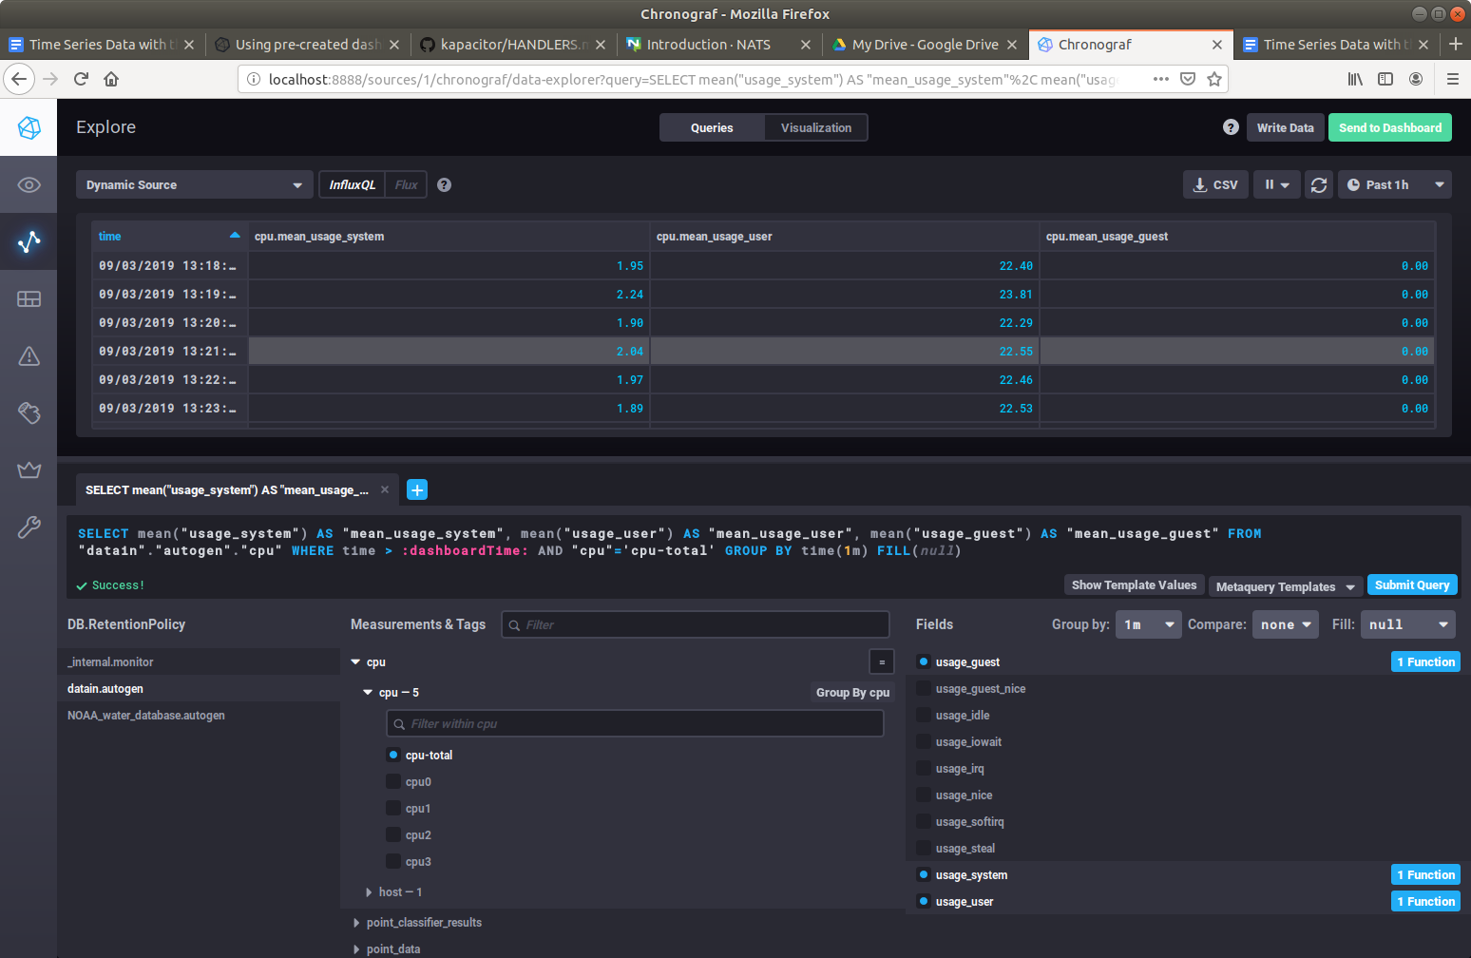Image resolution: width=1471 pixels, height=958 pixels.
Task: Select the _internal.monitor database
Action: pyautogui.click(x=199, y=662)
